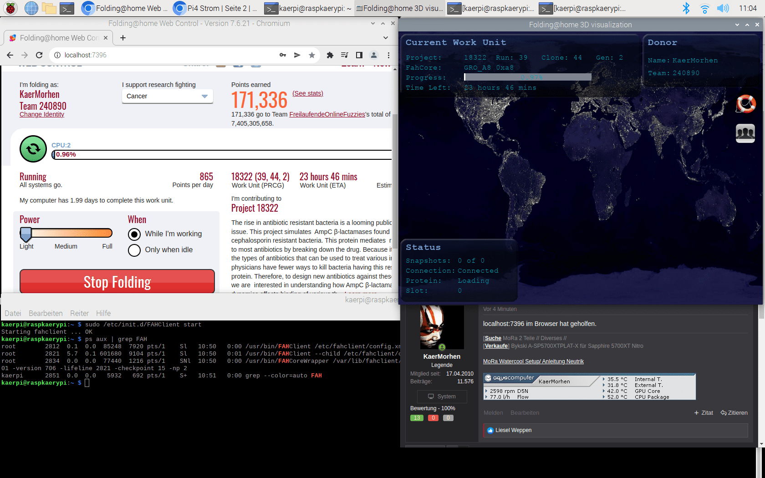Click the KaerMorhen forum avatar image
The height and width of the screenshot is (478, 765).
click(442, 327)
